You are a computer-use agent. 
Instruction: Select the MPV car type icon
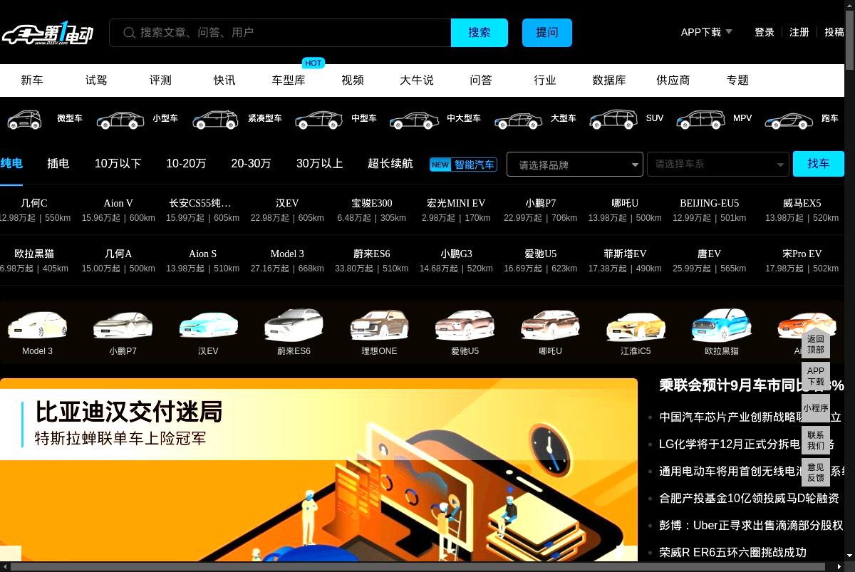pos(700,119)
